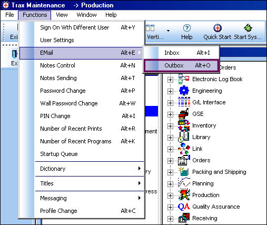Expand the Packing and Shipping tree node
Screen dimensions: 267x225
pos(170,172)
